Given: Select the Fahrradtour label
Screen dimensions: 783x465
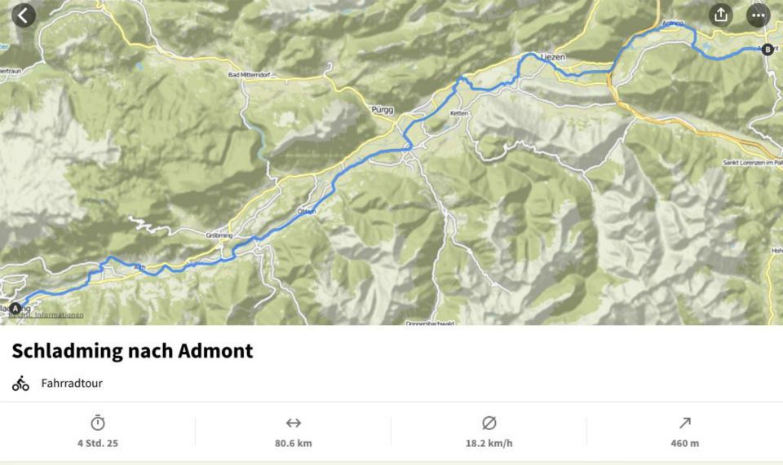Looking at the screenshot, I should (72, 384).
